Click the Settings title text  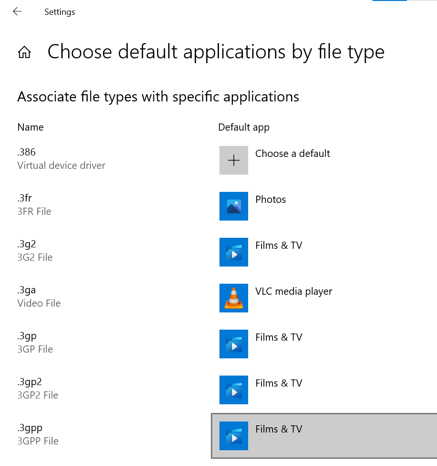pyautogui.click(x=60, y=12)
